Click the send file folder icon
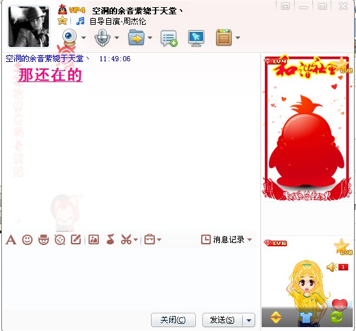Viewport: 356px width, 331px height. click(136, 38)
